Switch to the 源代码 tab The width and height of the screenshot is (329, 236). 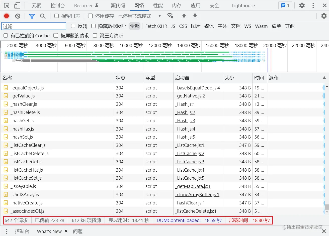[x=118, y=6]
